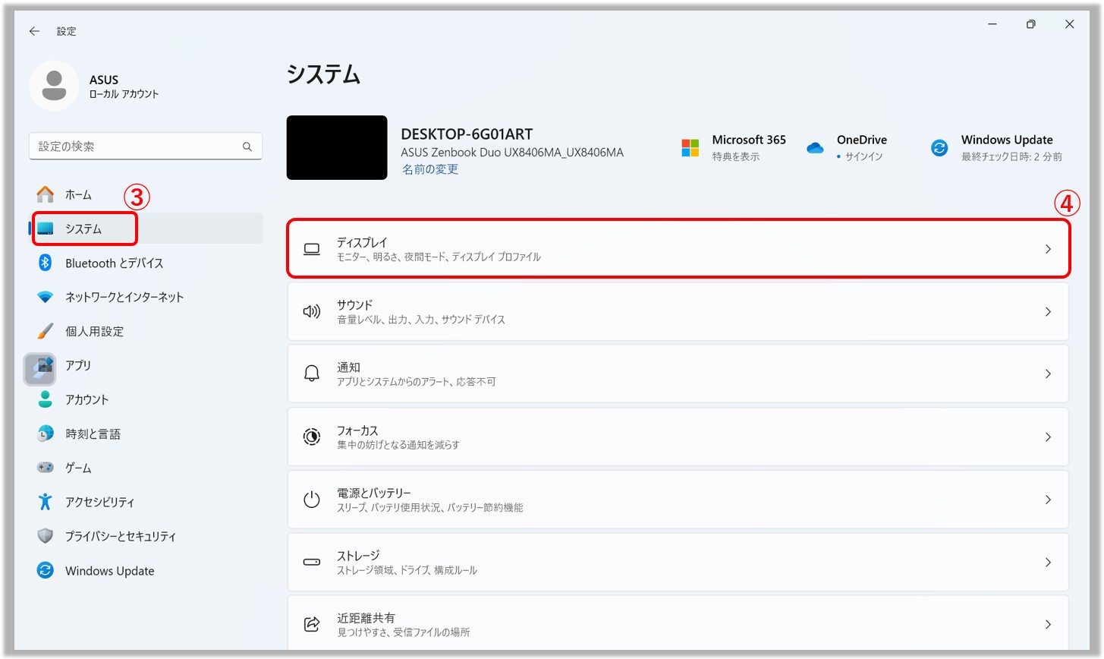Viewport: 1104px width, 659px height.
Task: Open Windows Update in sidebar
Action: 146,570
